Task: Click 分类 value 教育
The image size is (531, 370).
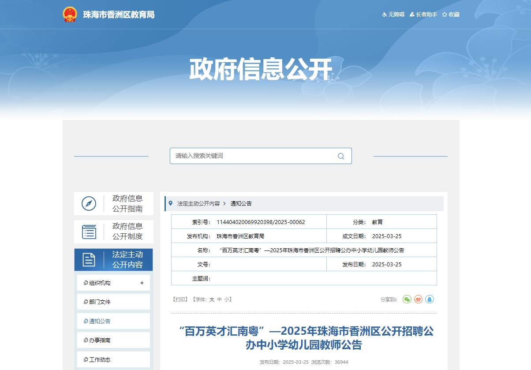Action: click(378, 222)
